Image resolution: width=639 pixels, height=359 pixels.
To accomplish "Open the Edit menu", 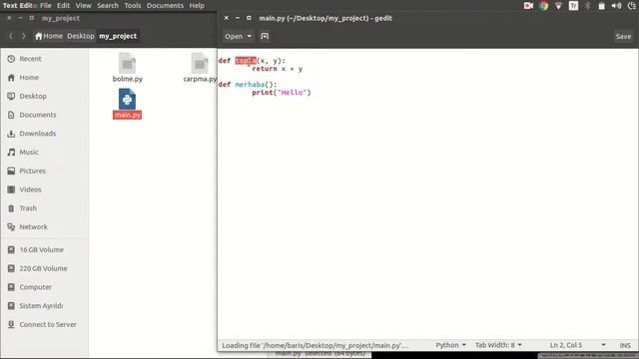I will 63,6.
